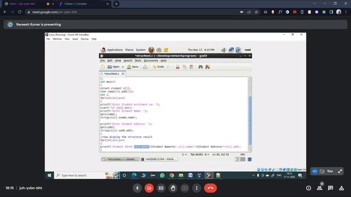The width and height of the screenshot is (351, 197).
Task: Click gedit Paste icon
Action: pyautogui.click(x=191, y=67)
